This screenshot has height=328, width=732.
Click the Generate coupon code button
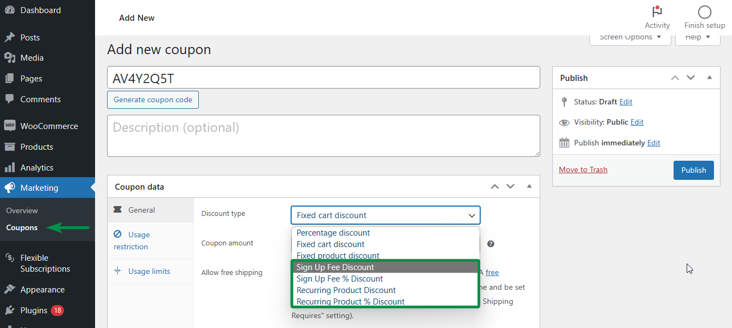153,100
